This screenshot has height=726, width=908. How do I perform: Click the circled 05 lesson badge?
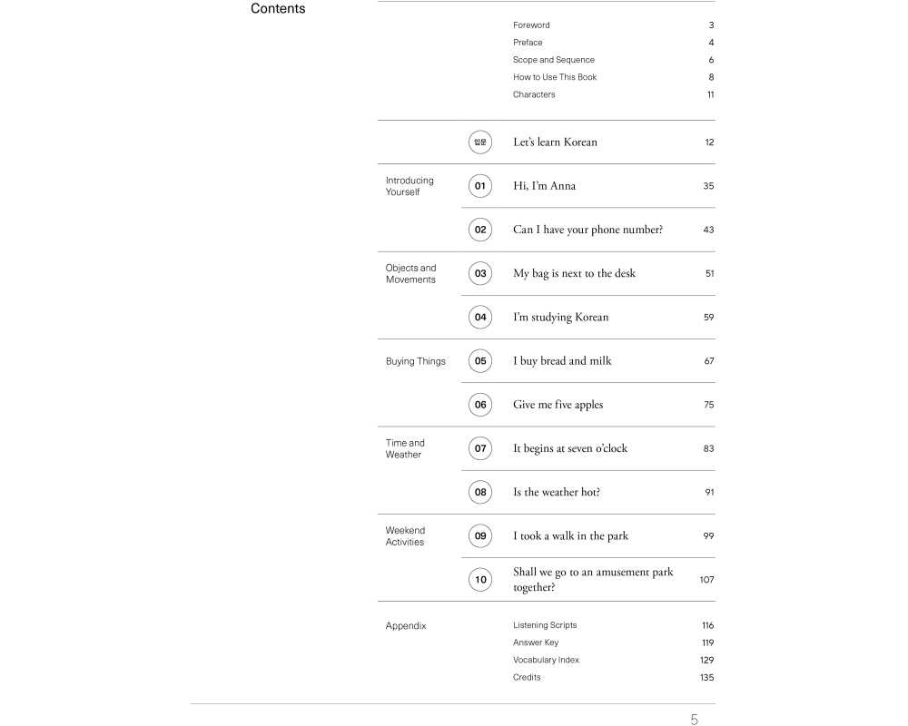pos(480,361)
